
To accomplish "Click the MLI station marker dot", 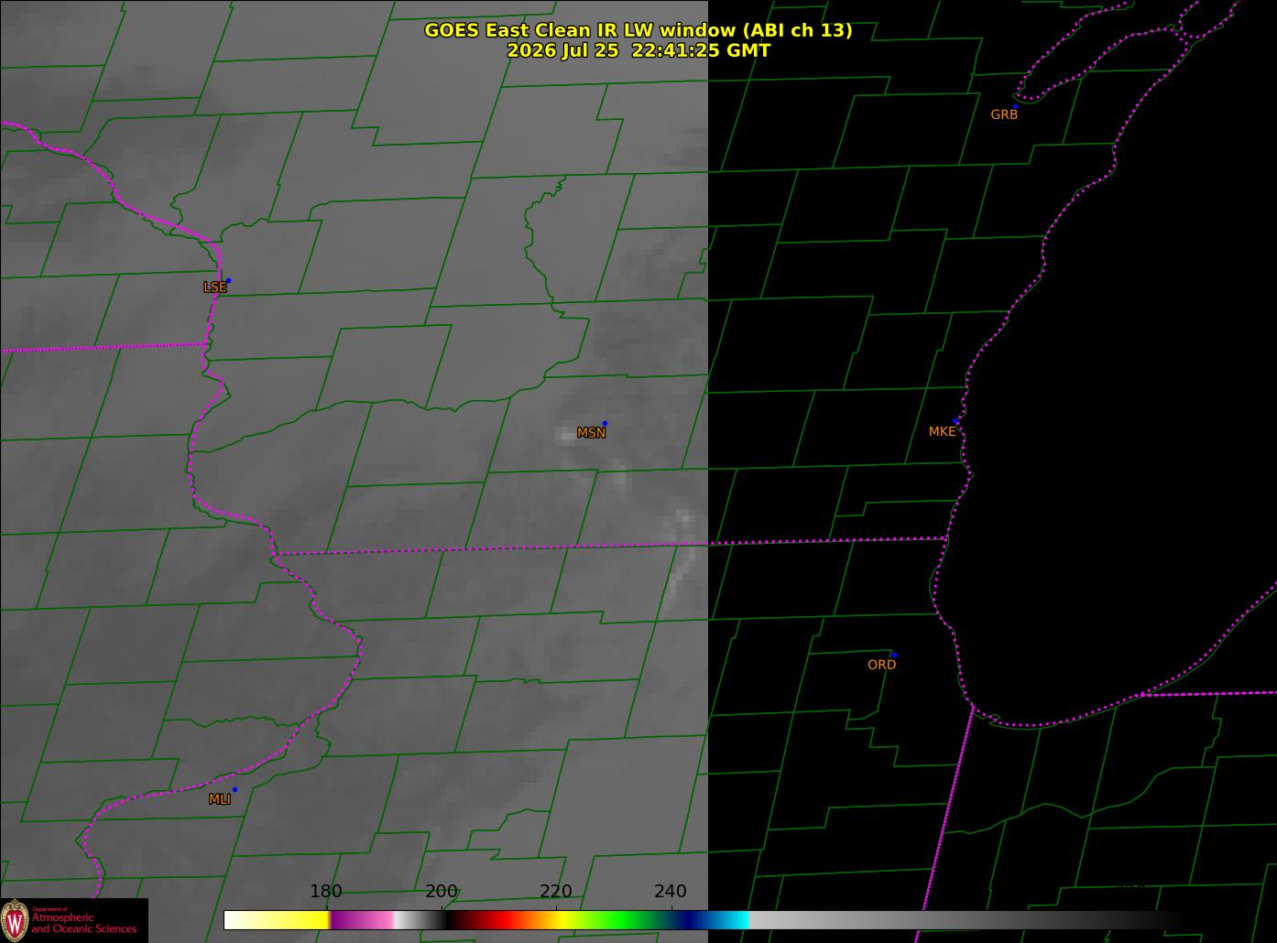I will click(x=235, y=789).
